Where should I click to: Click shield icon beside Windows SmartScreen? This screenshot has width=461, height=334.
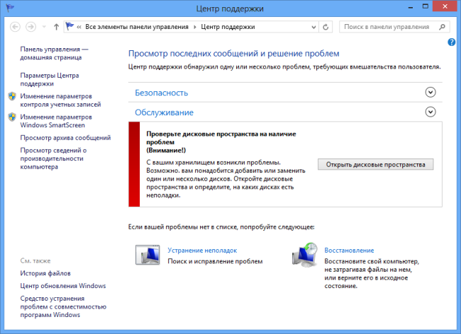[12, 117]
